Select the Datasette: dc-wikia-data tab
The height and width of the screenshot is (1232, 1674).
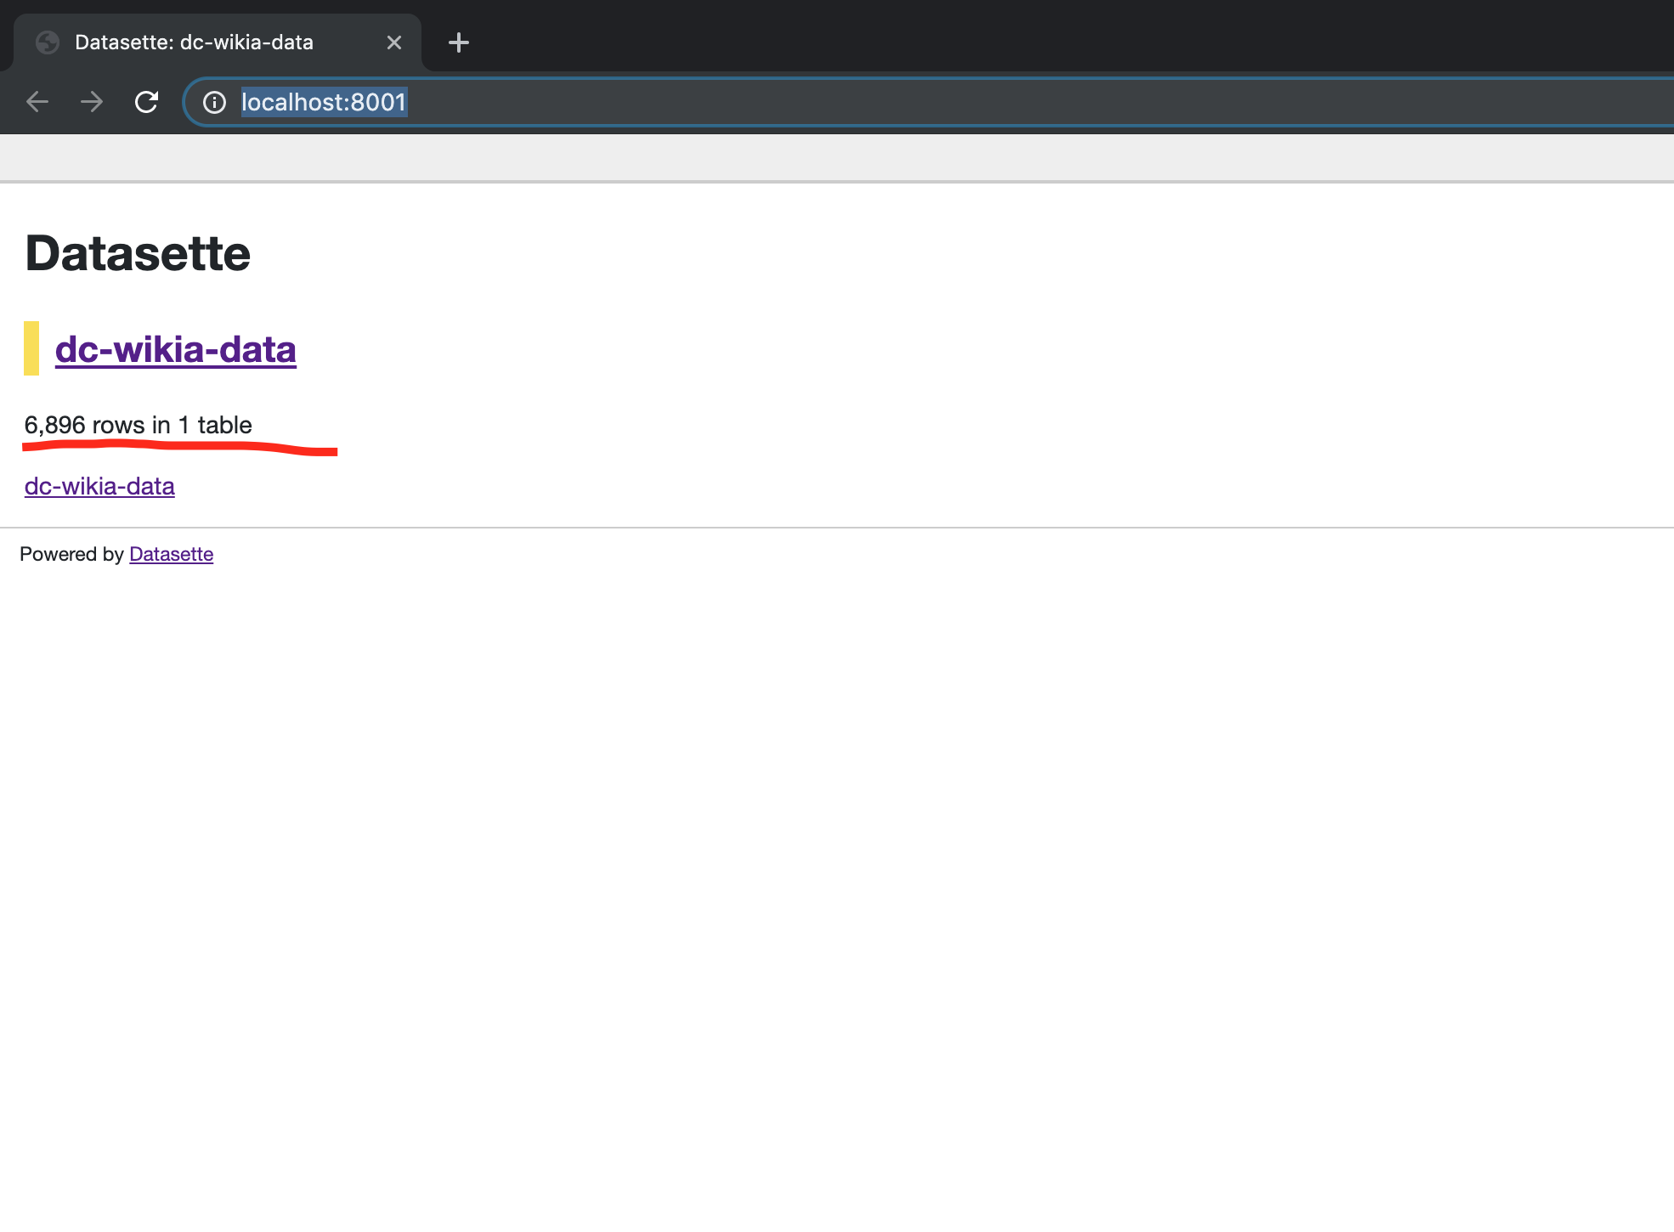[218, 42]
